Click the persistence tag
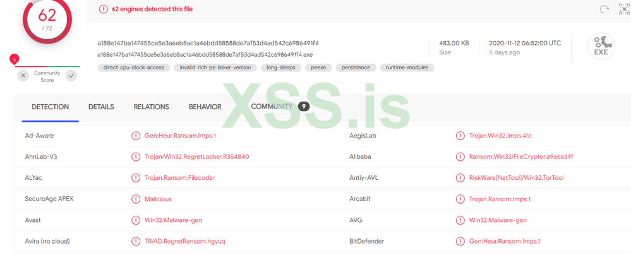 pyautogui.click(x=356, y=68)
